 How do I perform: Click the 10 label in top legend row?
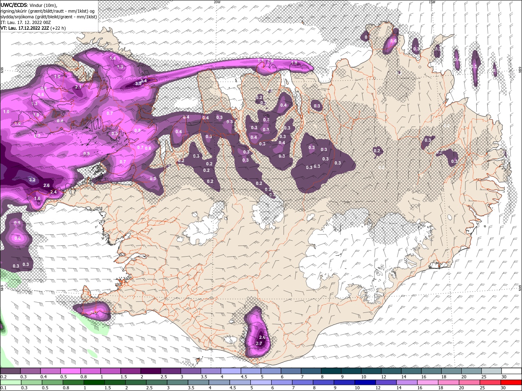363,377
